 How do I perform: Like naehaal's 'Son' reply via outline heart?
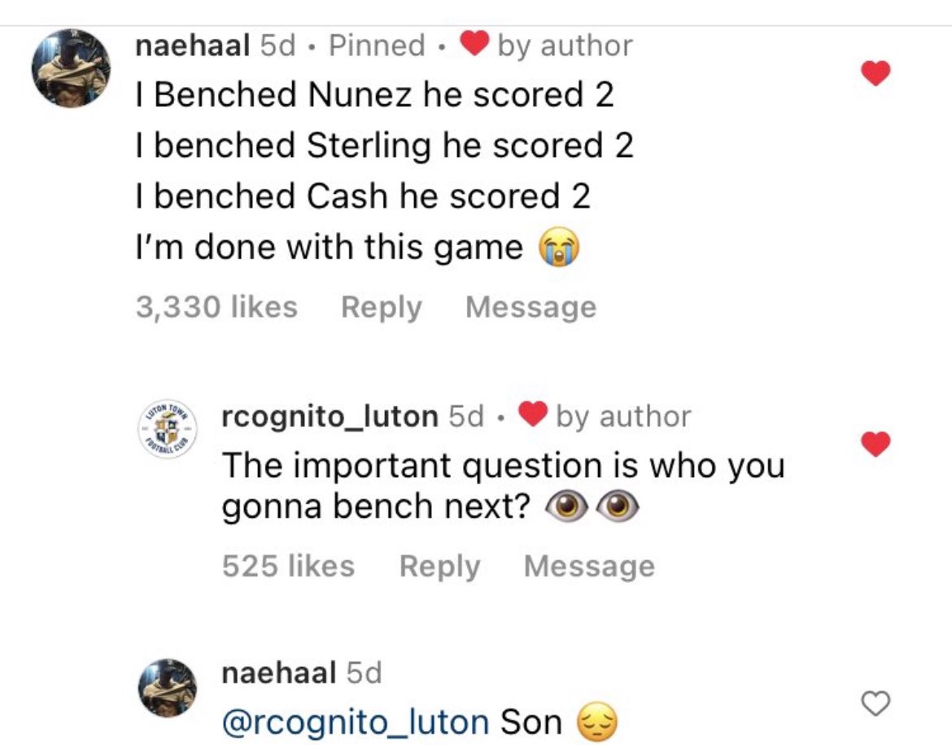(876, 703)
